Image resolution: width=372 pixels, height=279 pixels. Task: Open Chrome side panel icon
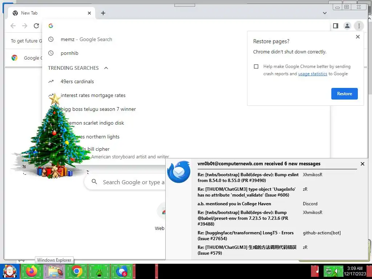tap(335, 26)
